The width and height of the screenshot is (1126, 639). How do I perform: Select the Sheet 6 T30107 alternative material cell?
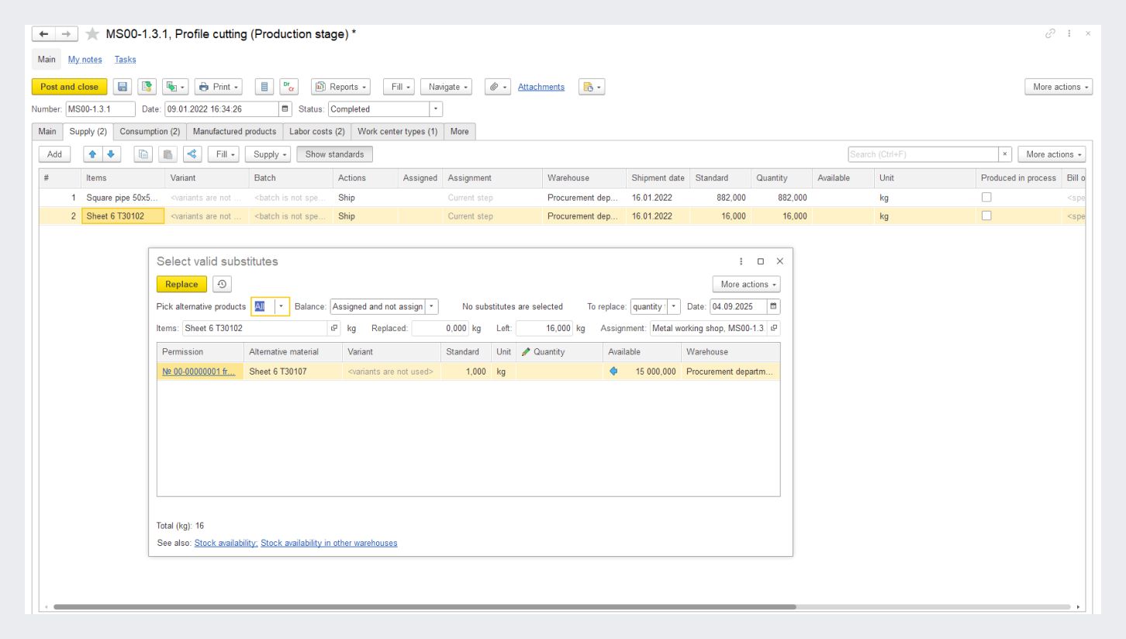point(292,371)
